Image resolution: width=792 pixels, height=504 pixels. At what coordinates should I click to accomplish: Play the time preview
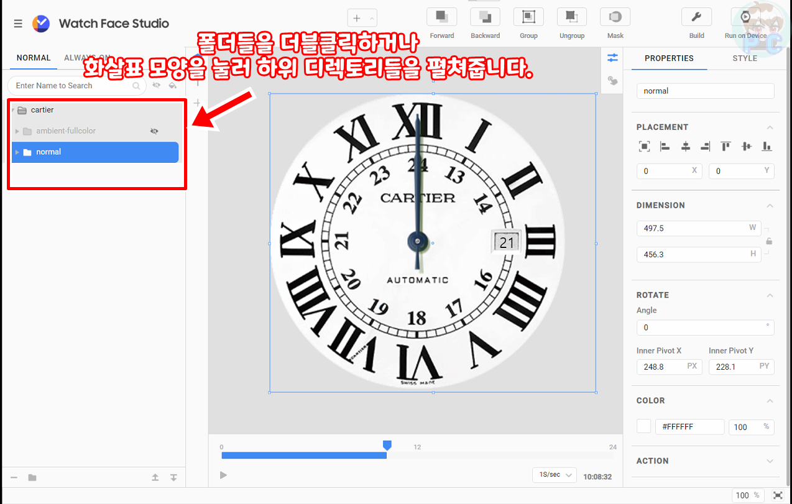click(223, 475)
